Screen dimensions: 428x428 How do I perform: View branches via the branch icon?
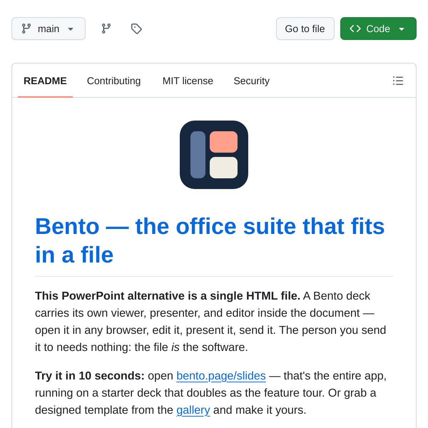(x=106, y=29)
